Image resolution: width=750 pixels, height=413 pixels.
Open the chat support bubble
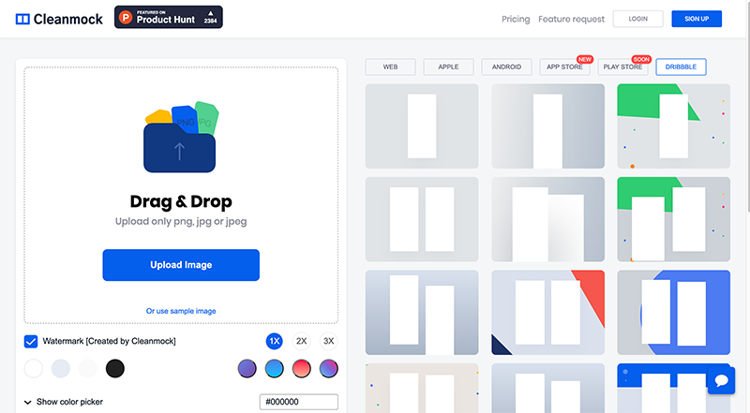721,380
